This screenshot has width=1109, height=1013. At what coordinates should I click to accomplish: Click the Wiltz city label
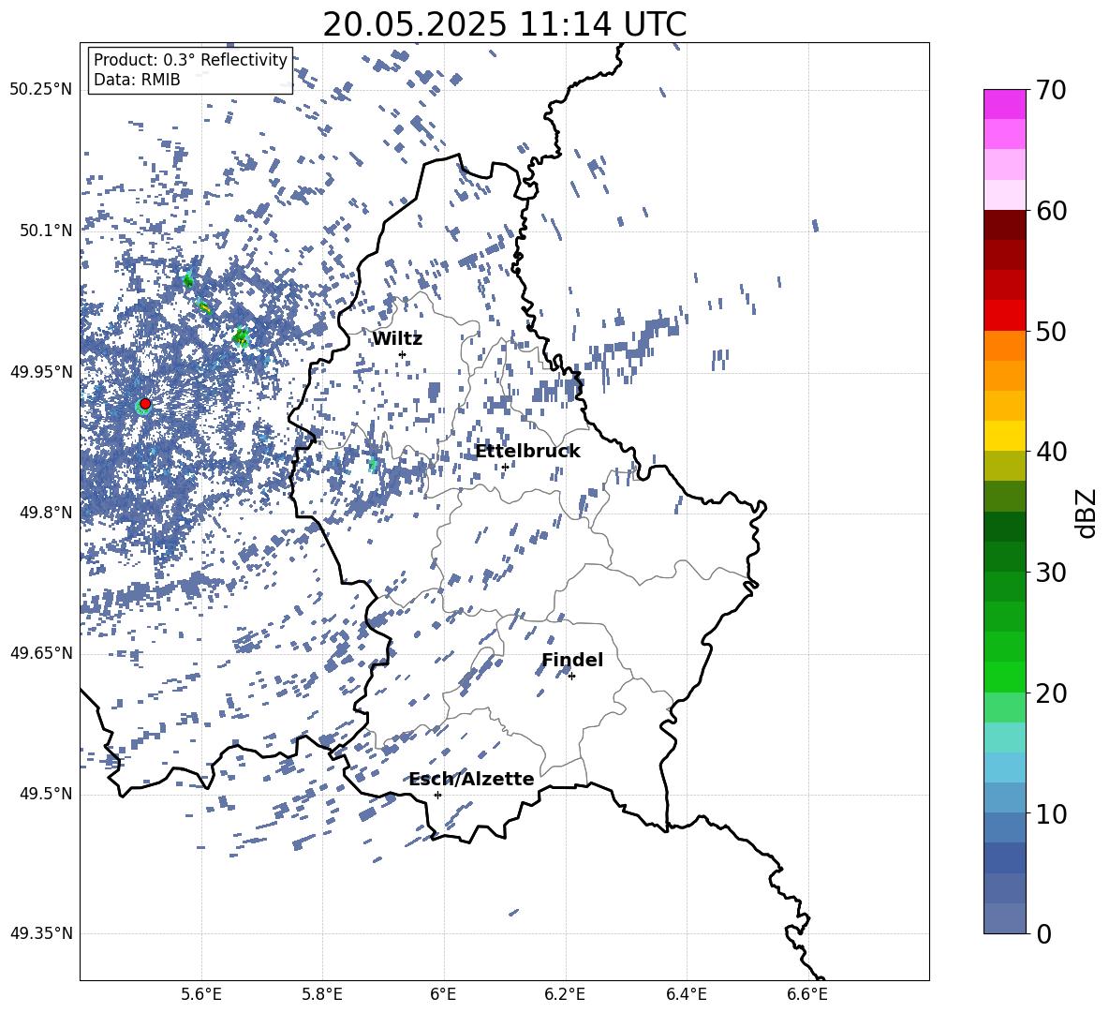tap(397, 339)
